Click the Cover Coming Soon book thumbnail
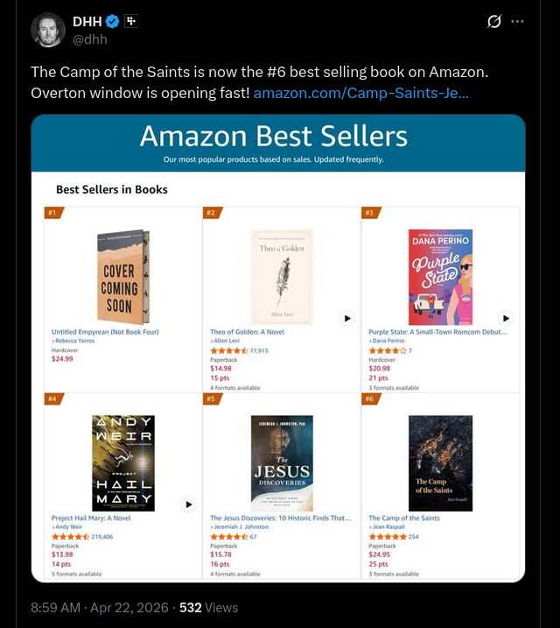Image resolution: width=560 pixels, height=628 pixels. tap(123, 277)
